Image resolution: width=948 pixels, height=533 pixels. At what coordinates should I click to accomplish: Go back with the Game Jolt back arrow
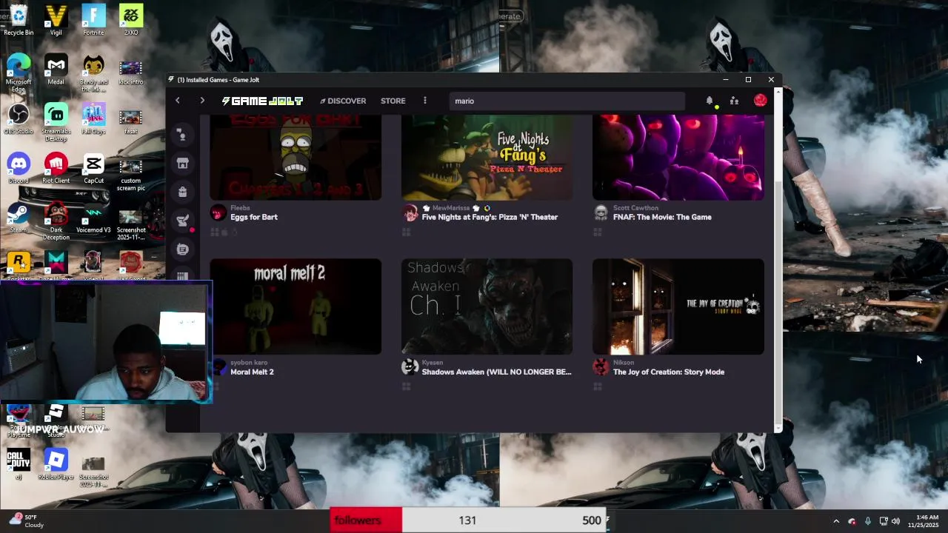pyautogui.click(x=178, y=101)
